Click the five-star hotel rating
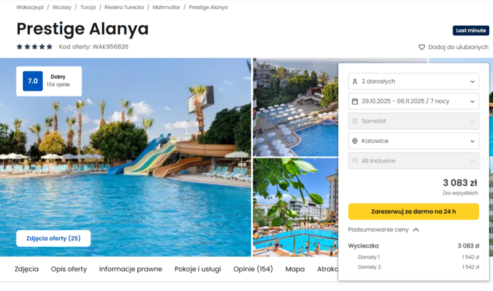Screen dimensions: 493x291 [x=35, y=47]
